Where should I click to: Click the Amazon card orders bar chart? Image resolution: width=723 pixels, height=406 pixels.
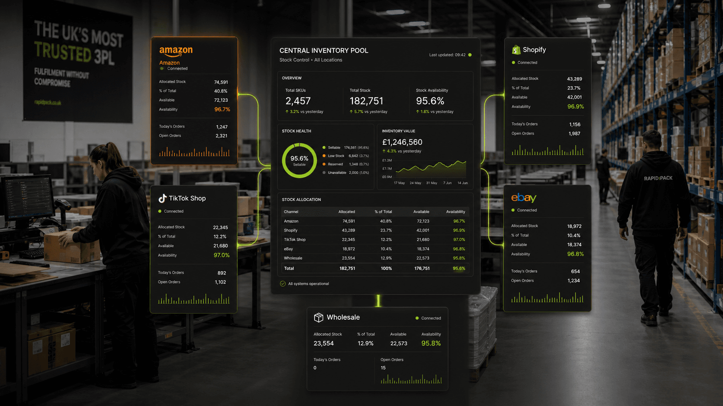pyautogui.click(x=194, y=151)
